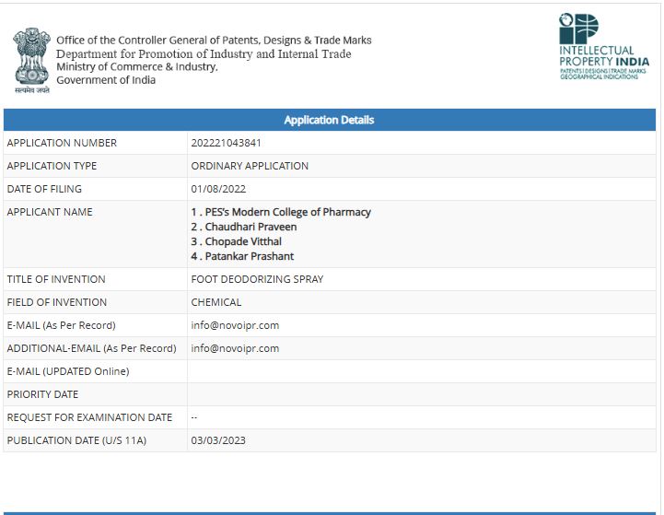The height and width of the screenshot is (515, 664).
Task: Click the Government of India text
Action: coord(106,80)
